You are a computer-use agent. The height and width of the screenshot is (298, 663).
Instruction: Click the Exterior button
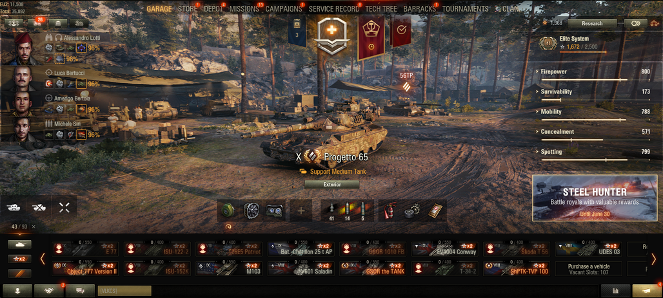331,185
